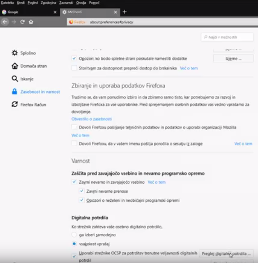Open Firefox Račun via sync icon
The image size is (258, 263).
tap(15, 104)
